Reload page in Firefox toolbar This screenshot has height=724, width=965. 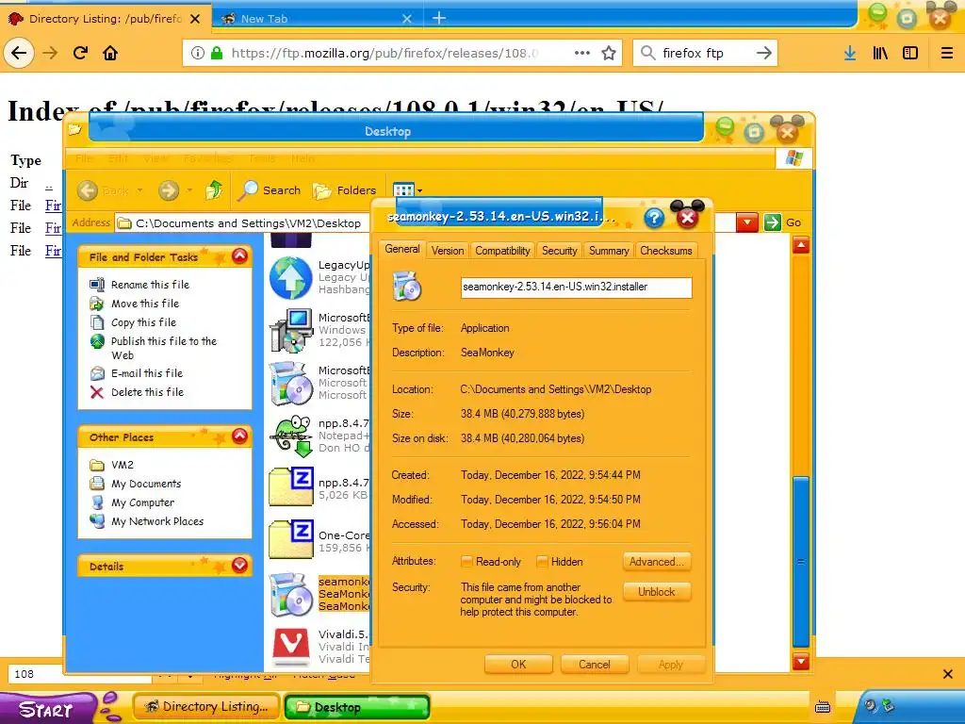point(81,53)
